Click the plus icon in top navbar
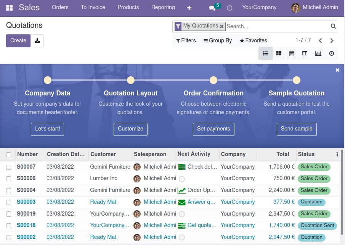 tap(189, 8)
